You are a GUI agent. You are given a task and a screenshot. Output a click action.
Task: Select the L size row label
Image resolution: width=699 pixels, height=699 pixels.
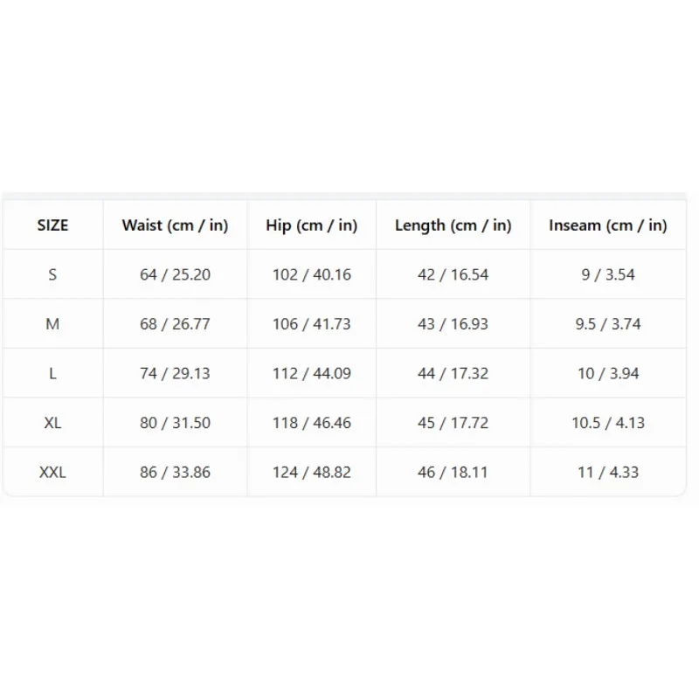(52, 373)
